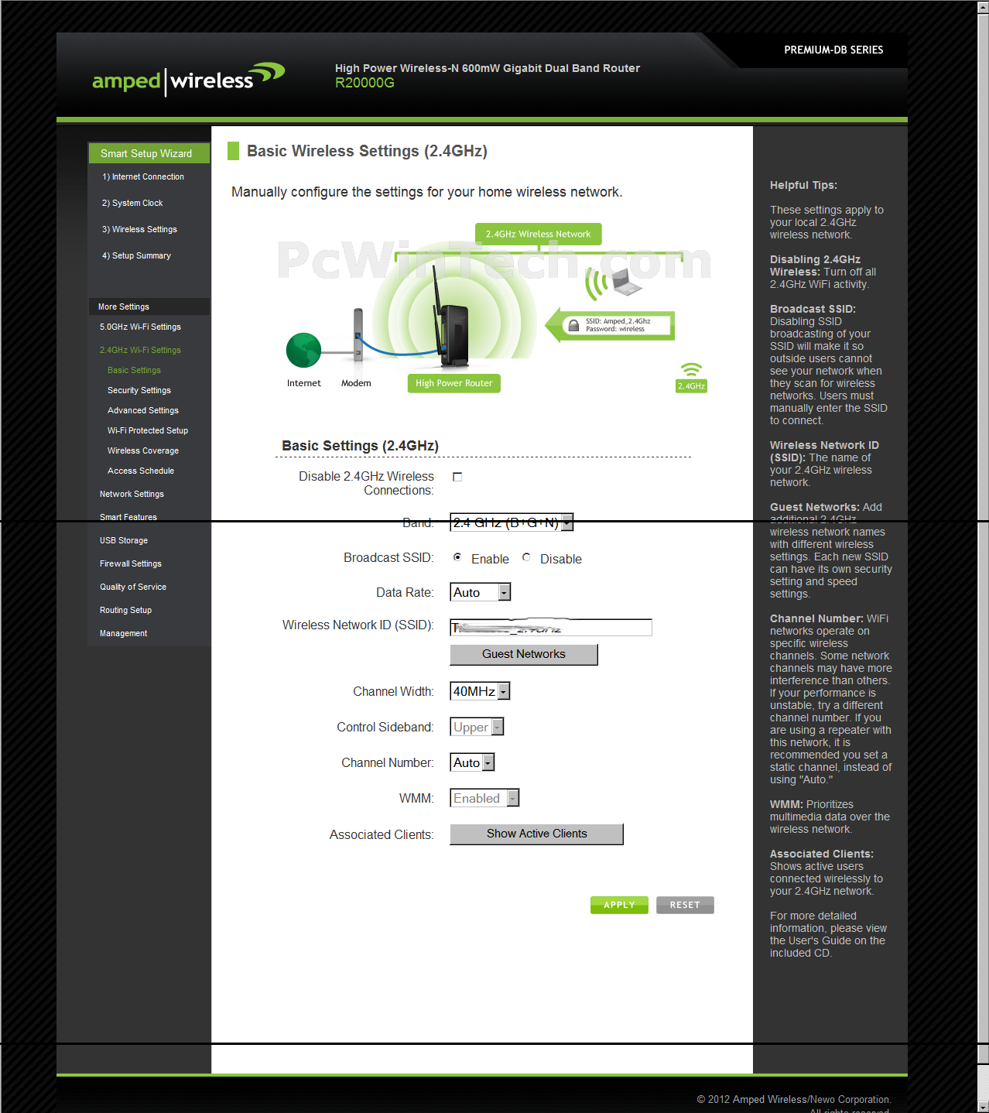Open Quality of Service menu
The image size is (989, 1113).
pos(133,587)
